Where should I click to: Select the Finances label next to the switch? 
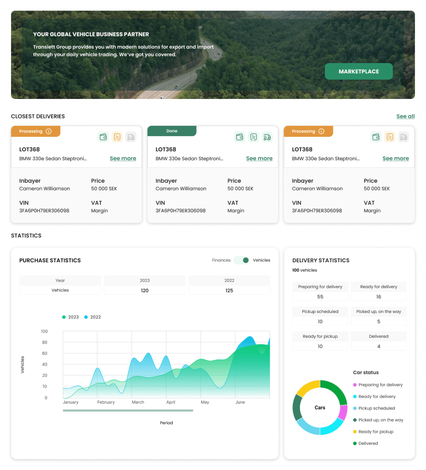pos(221,260)
